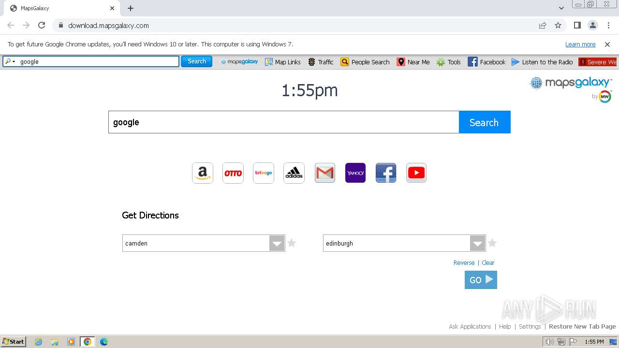Click the large blue Search button
This screenshot has width=619, height=348.
tap(485, 122)
